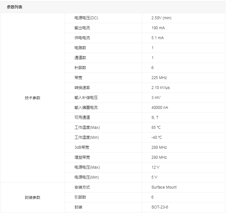Click the value 2.10 kV/μs
226x213 pixels.
pos(160,88)
